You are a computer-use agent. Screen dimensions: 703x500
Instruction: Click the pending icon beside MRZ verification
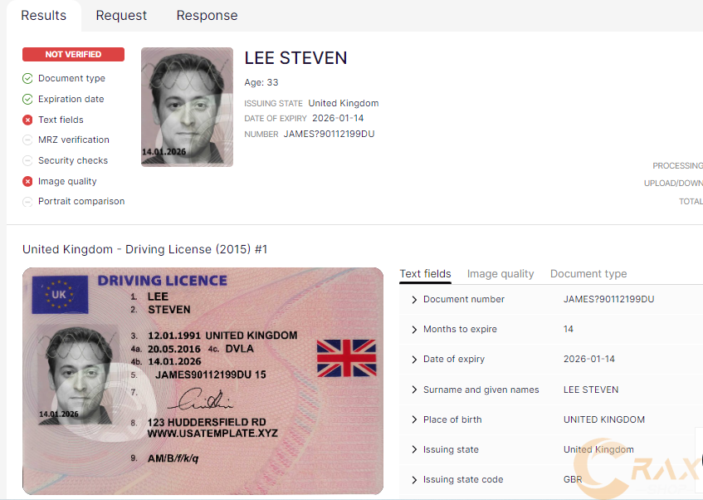pyautogui.click(x=26, y=140)
